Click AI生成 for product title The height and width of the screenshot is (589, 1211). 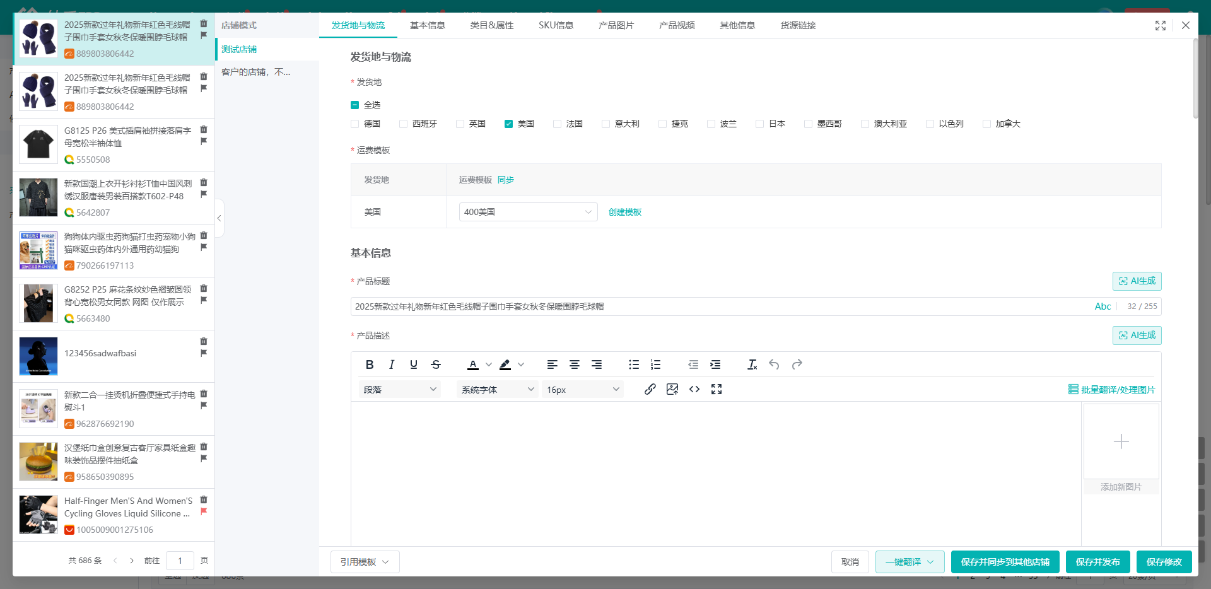[x=1137, y=281]
